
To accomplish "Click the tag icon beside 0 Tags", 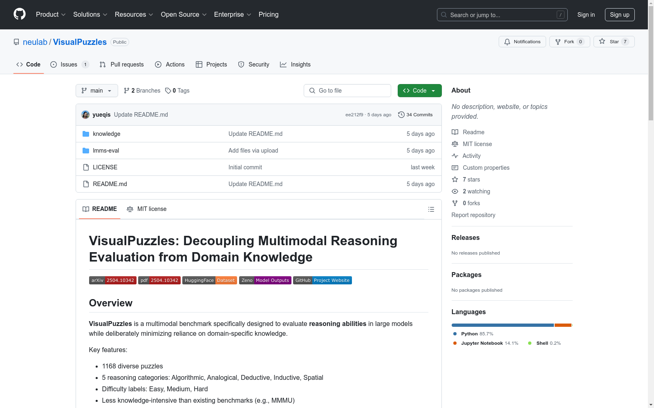I will [x=168, y=91].
